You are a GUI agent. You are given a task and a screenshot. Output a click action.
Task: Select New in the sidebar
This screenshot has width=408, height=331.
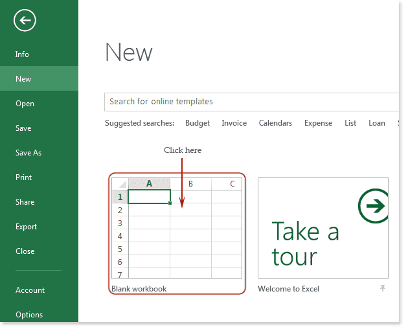39,78
